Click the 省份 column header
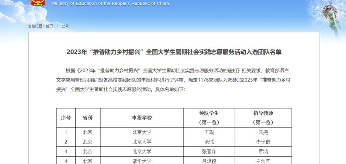Image resolution: width=346 pixels, height=164 pixels. click(88, 118)
